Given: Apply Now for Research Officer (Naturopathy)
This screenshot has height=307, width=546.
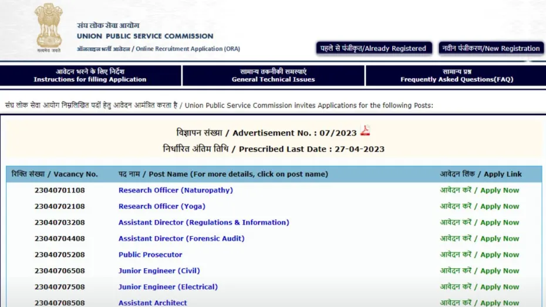Looking at the screenshot, I should (480, 190).
